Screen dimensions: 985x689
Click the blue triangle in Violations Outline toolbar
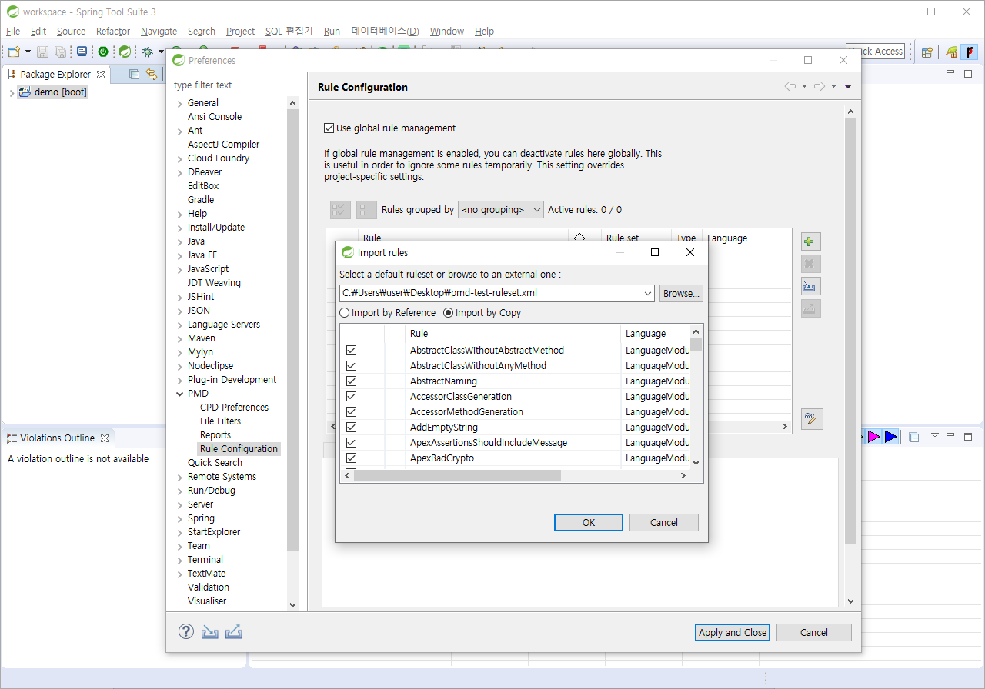tap(890, 437)
